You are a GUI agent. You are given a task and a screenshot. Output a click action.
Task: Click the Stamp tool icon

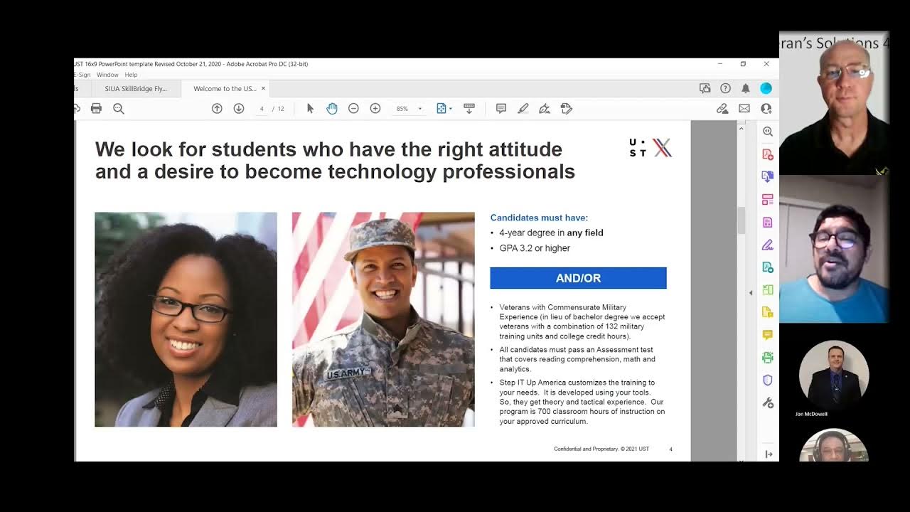pyautogui.click(x=567, y=109)
